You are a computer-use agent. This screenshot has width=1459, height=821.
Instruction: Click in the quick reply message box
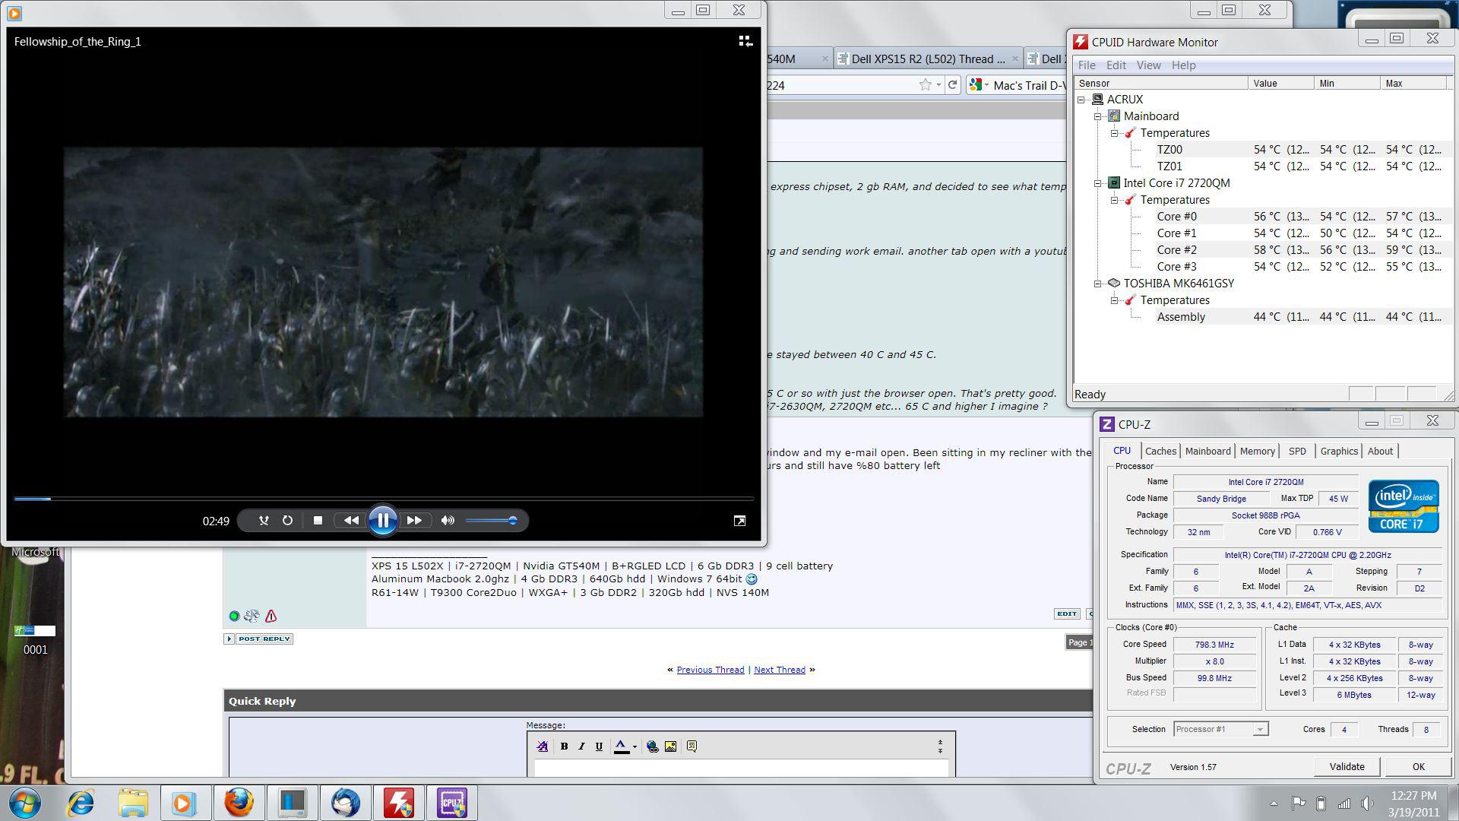(741, 768)
